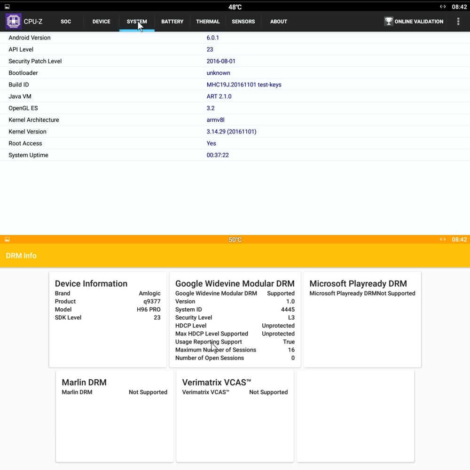
Task: Click the CPU-Z app logo icon
Action: tap(14, 21)
